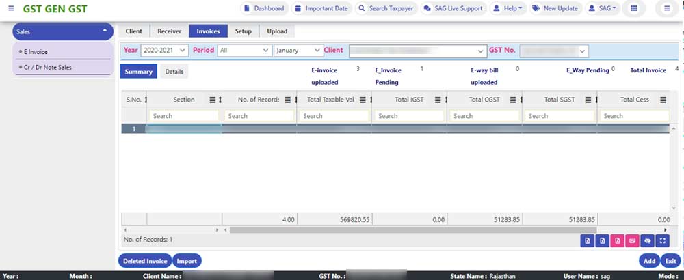Switch to the Receiver tab

[x=169, y=31]
